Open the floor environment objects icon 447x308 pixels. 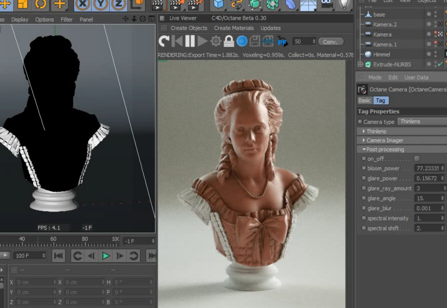tap(308, 5)
